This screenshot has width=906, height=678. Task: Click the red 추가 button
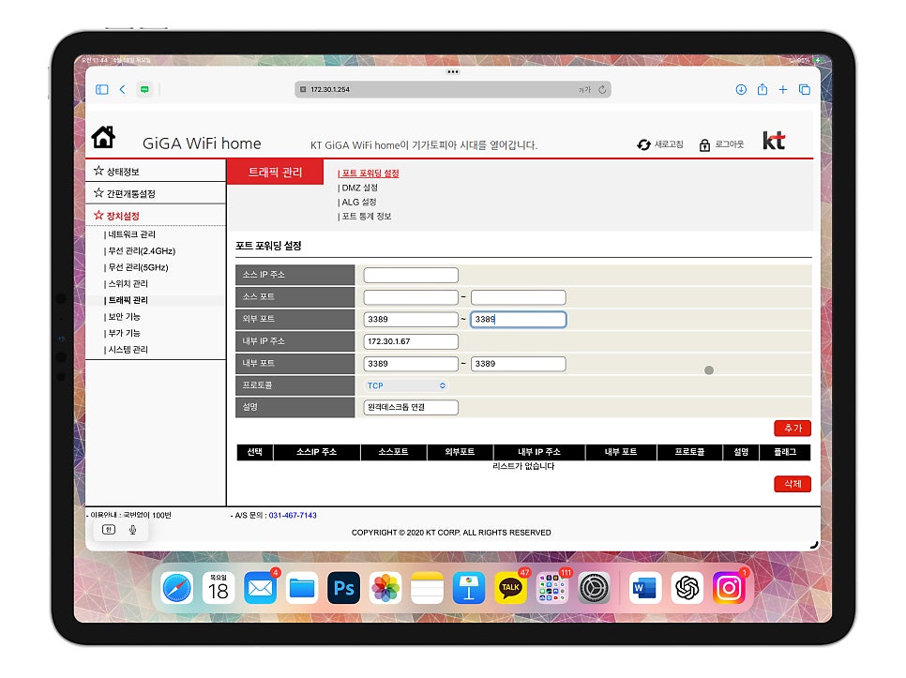coord(793,429)
